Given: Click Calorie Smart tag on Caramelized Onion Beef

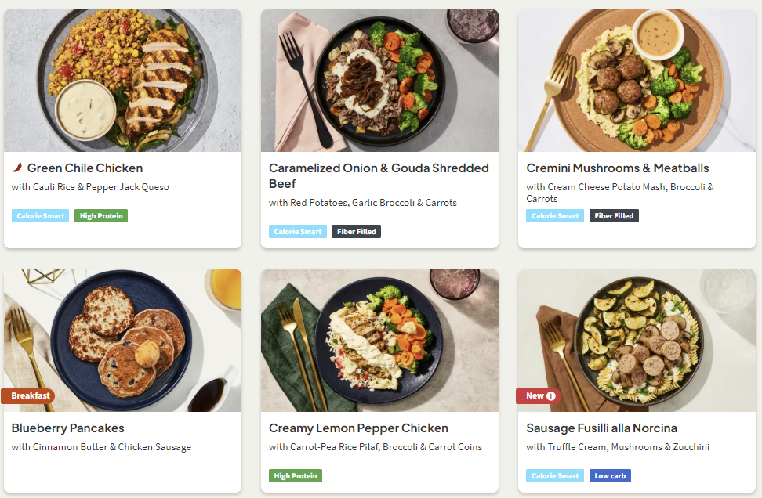Looking at the screenshot, I should click(297, 232).
